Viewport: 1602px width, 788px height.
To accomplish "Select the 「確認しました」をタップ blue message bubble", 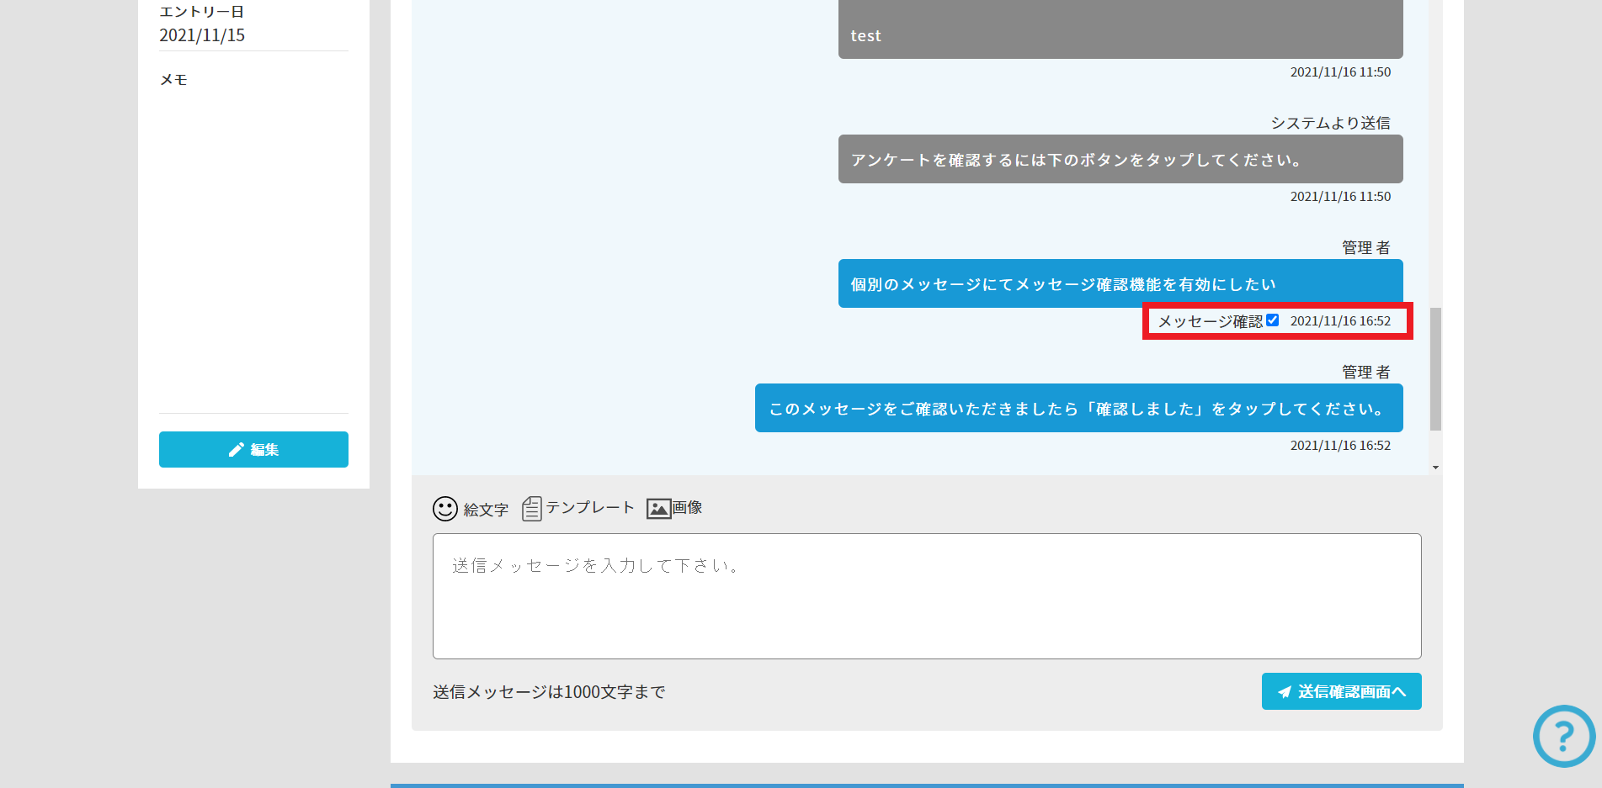I will [x=1078, y=408].
